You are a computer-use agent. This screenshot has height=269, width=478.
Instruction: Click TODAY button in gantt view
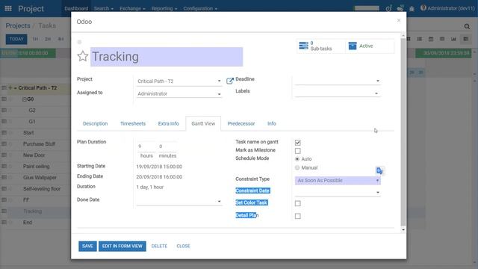point(16,39)
